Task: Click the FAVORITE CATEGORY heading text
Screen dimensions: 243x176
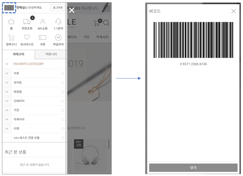Action: (28, 64)
